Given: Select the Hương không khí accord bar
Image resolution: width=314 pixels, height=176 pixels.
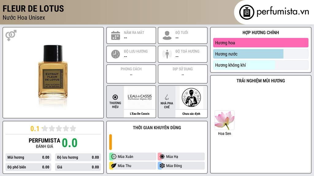Looking at the screenshot, I should tap(261, 65).
